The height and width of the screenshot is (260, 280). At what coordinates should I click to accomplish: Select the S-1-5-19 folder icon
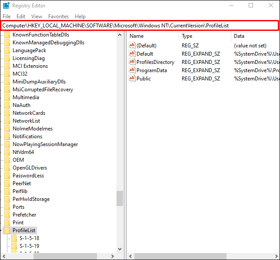(14, 246)
